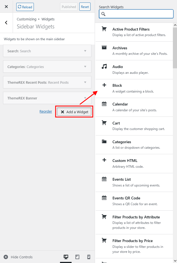The height and width of the screenshot is (263, 177).
Task: Add the Custom HTML widget
Action: coord(134,164)
